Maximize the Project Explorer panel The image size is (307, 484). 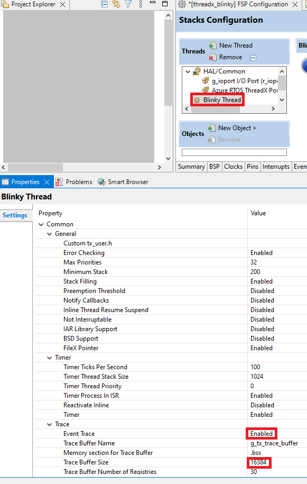coord(165,4)
